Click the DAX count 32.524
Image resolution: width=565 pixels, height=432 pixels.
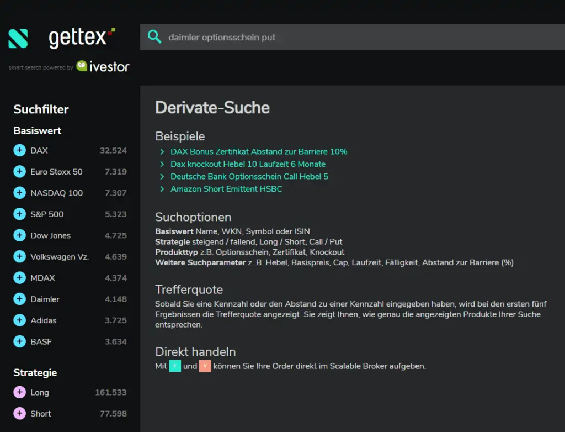(x=113, y=150)
